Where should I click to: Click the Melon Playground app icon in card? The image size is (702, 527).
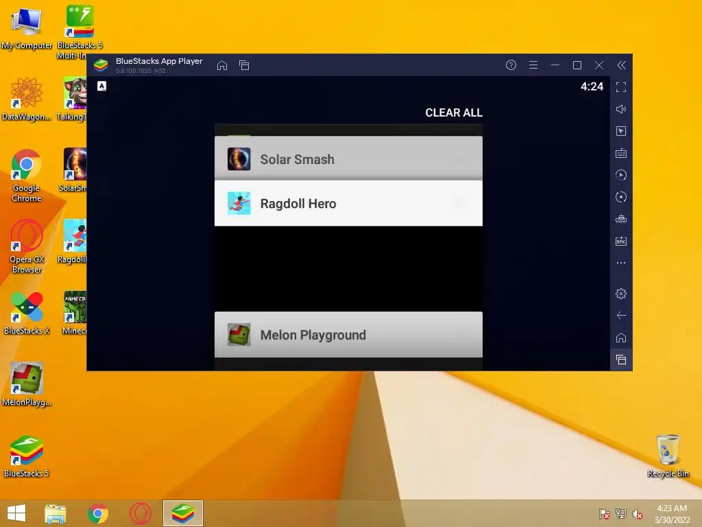[x=239, y=335]
